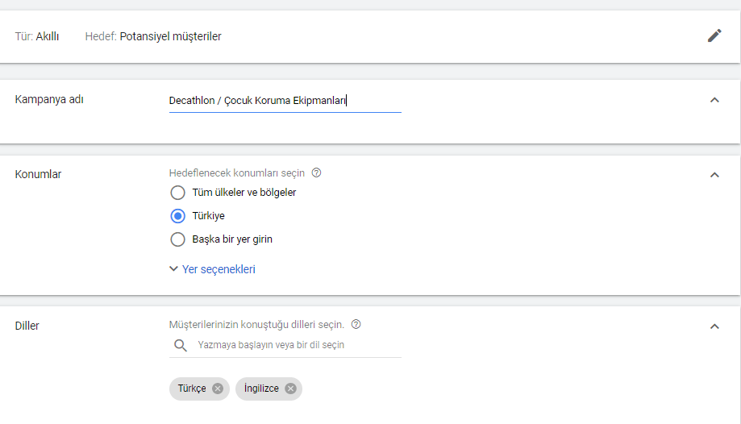Click Hedef Potansiyel müşteriler text
The height and width of the screenshot is (424, 741).
[153, 36]
